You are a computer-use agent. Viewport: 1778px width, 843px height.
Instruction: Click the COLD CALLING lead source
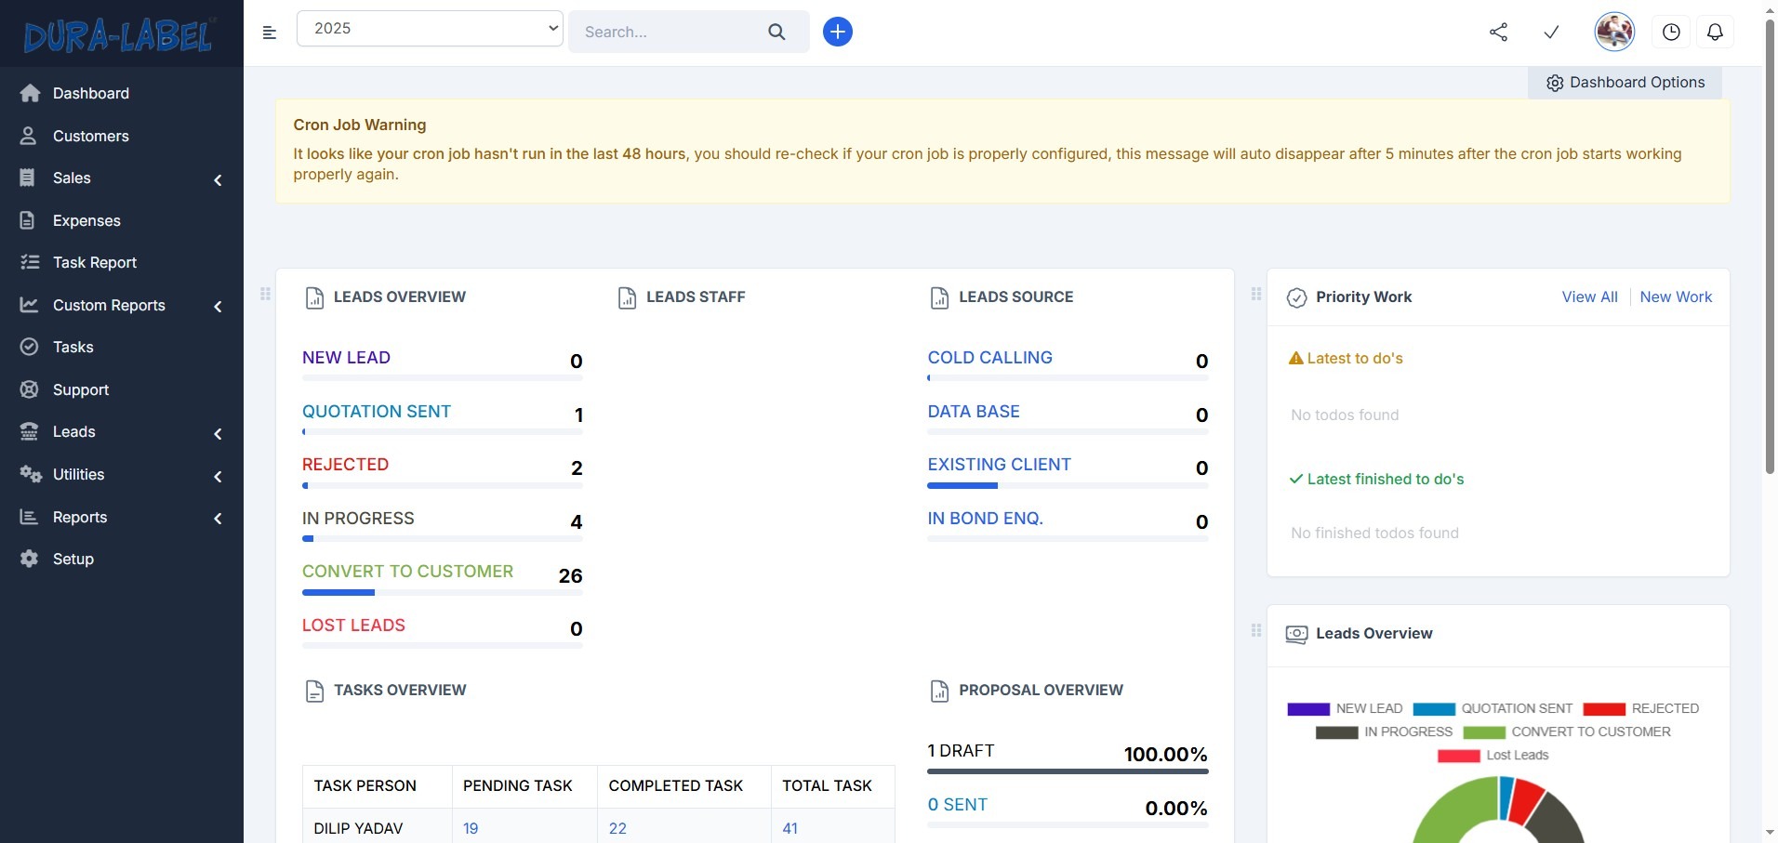(989, 358)
